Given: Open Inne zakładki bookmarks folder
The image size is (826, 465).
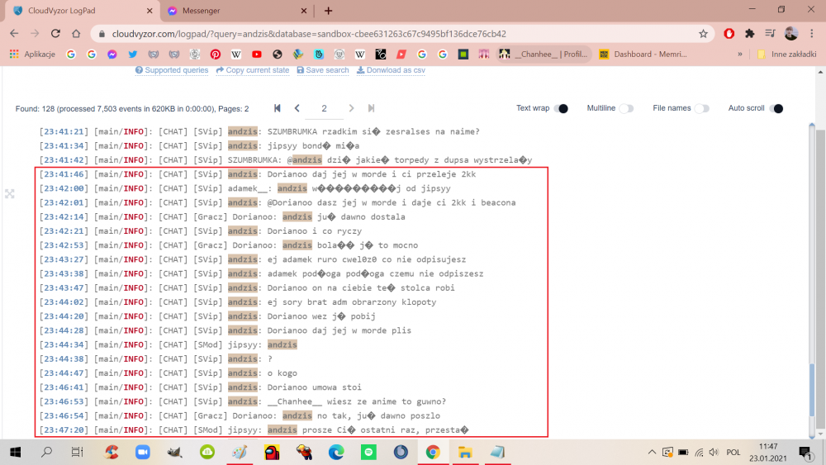Looking at the screenshot, I should point(786,55).
